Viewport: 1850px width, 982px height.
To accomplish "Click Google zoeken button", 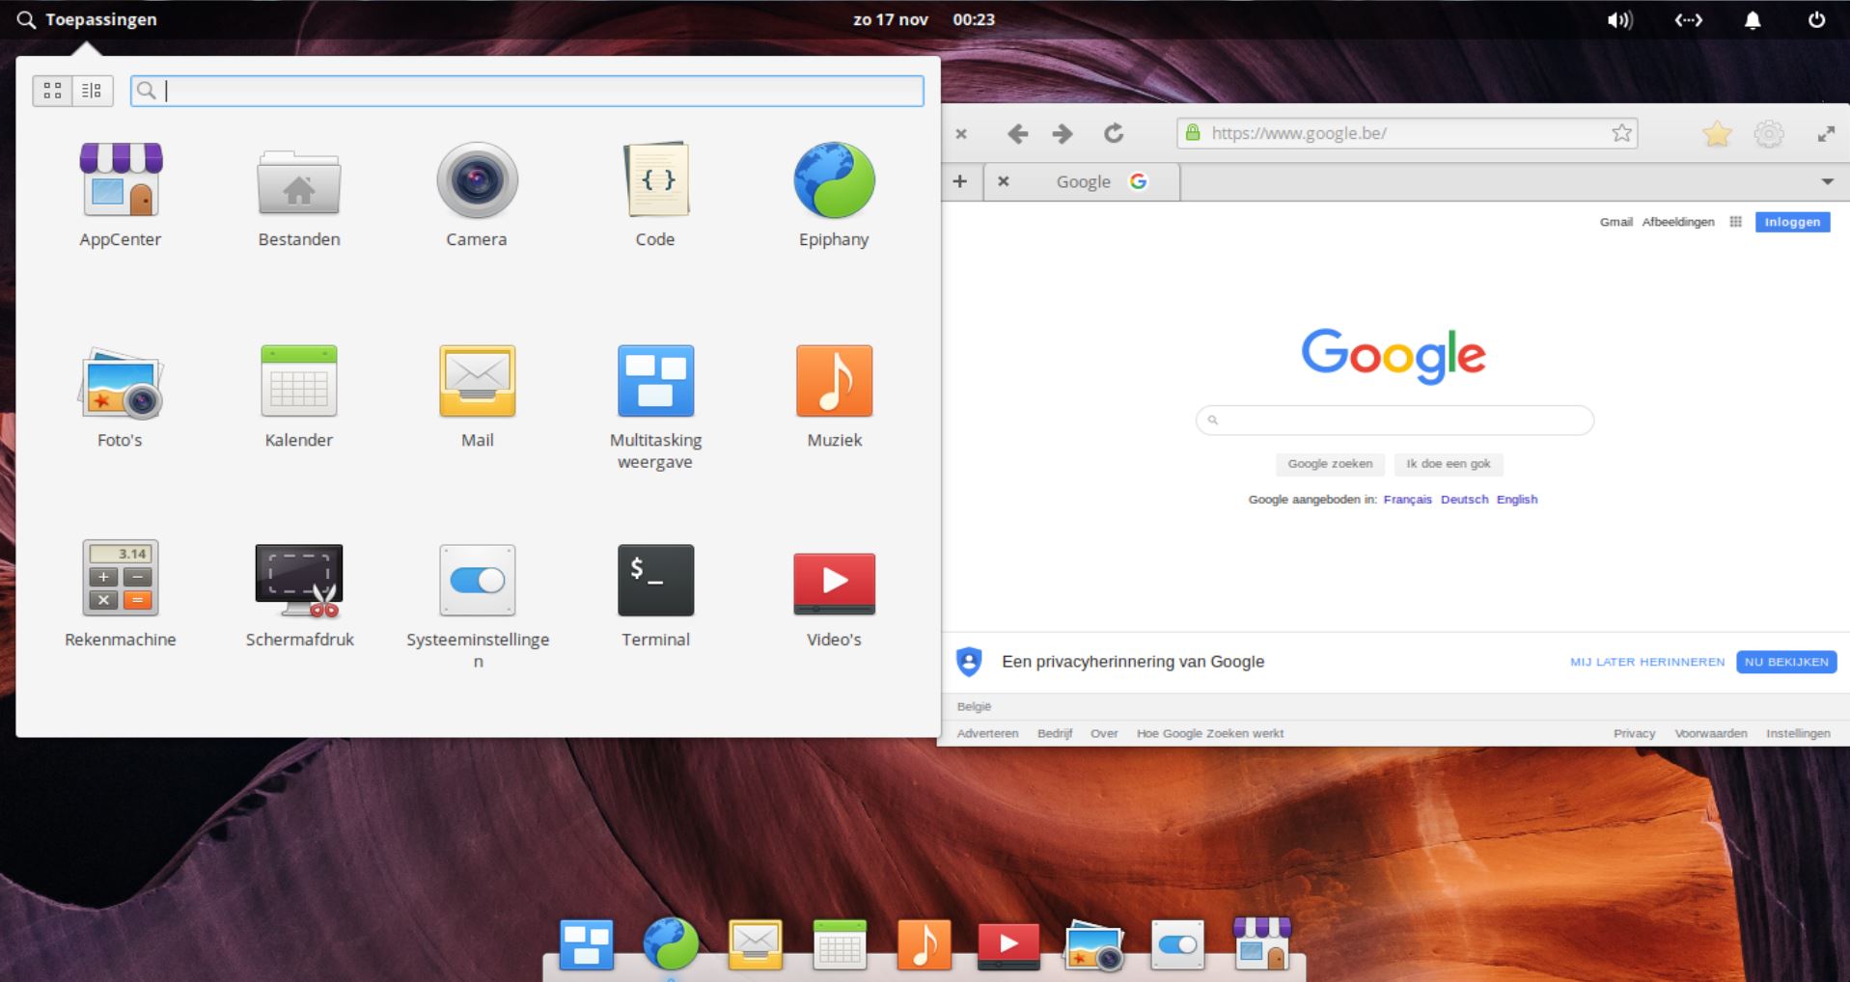I will click(x=1330, y=464).
